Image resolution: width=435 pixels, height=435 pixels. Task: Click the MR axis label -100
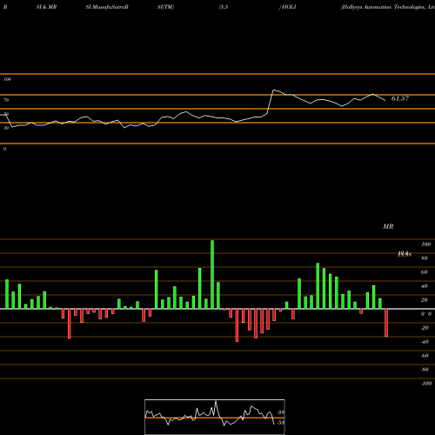[x=426, y=384]
